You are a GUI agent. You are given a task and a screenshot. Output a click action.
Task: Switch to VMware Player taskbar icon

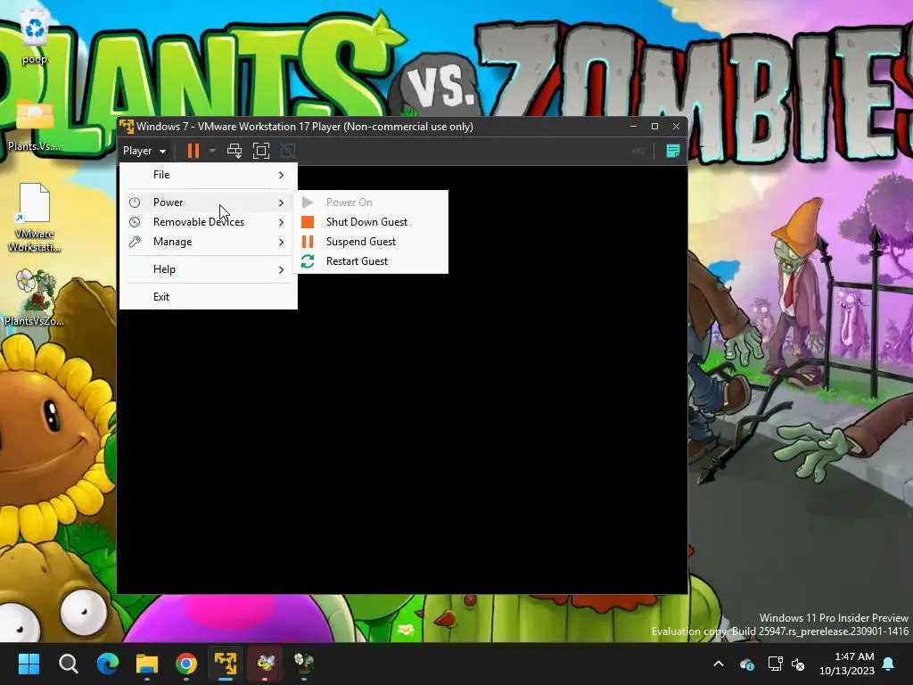pos(226,664)
